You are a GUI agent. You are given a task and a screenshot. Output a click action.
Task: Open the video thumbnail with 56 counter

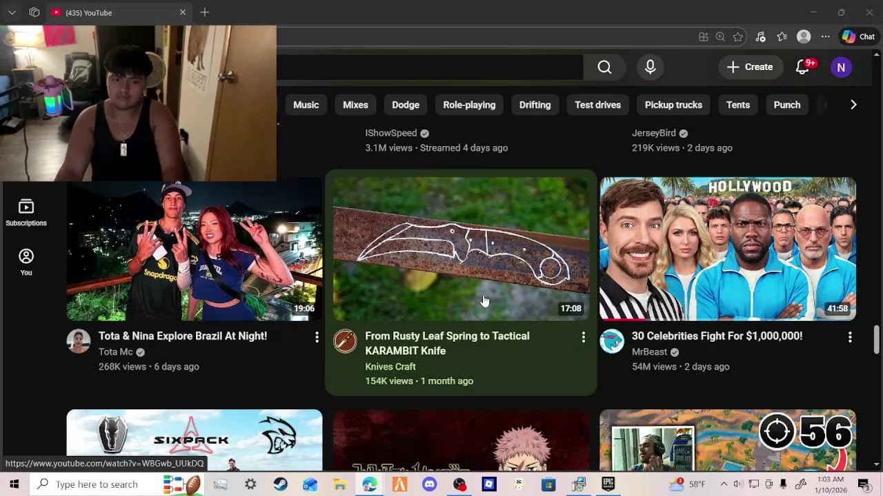(728, 440)
